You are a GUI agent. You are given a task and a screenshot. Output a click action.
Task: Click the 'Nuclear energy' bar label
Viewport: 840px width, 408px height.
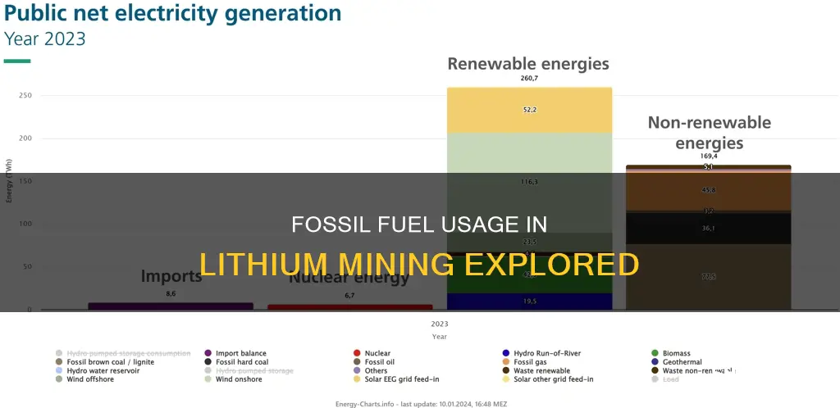349,278
